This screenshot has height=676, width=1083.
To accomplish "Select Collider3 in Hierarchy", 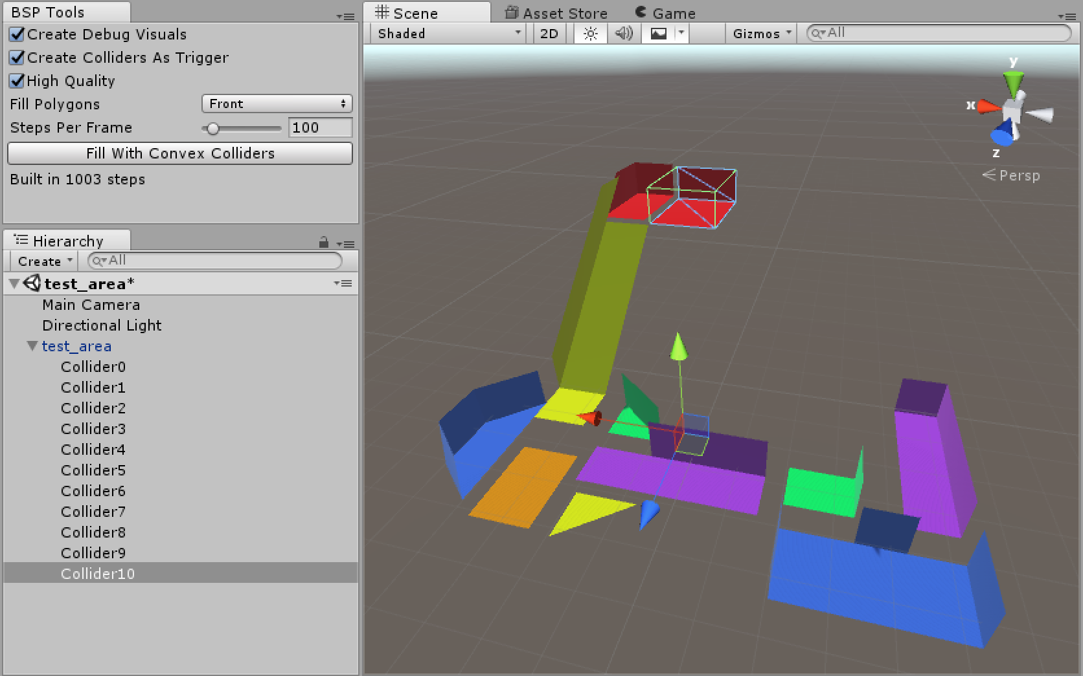I will [x=181, y=429].
